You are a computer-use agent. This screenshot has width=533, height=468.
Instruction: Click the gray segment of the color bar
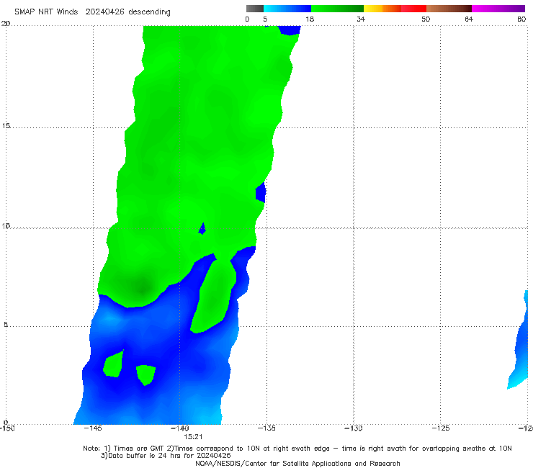point(255,9)
